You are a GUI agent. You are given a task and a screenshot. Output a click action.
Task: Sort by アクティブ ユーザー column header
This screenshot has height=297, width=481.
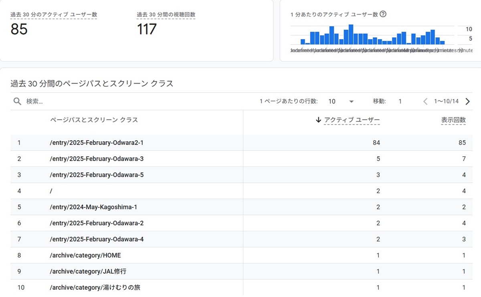click(352, 120)
